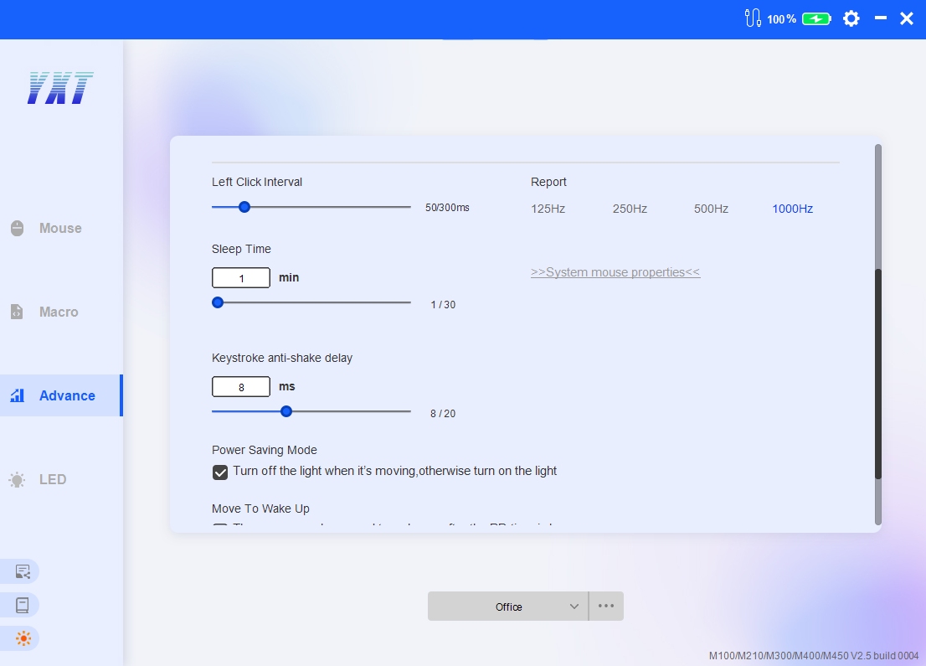
Task: Switch to the Mouse tab
Action: coord(60,228)
